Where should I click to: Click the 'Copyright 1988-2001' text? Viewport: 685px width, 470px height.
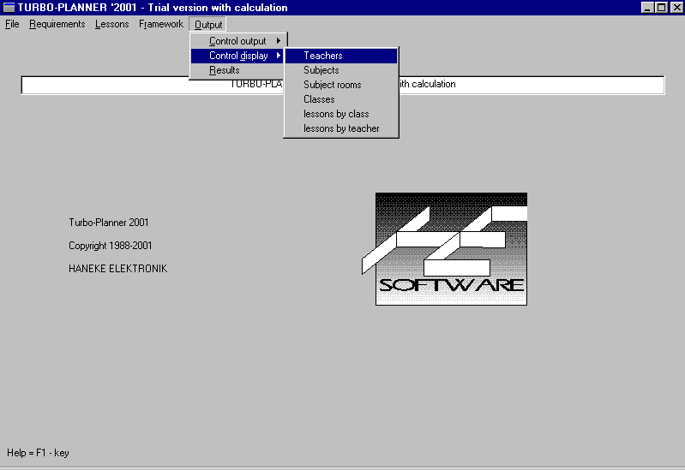pos(111,246)
